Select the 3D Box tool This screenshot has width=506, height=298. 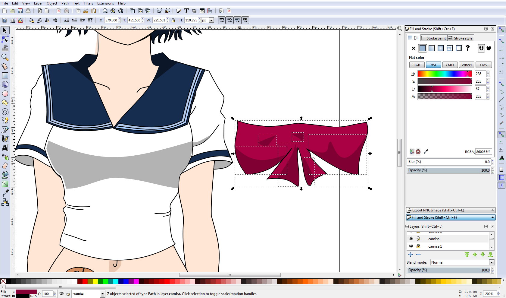point(5,84)
